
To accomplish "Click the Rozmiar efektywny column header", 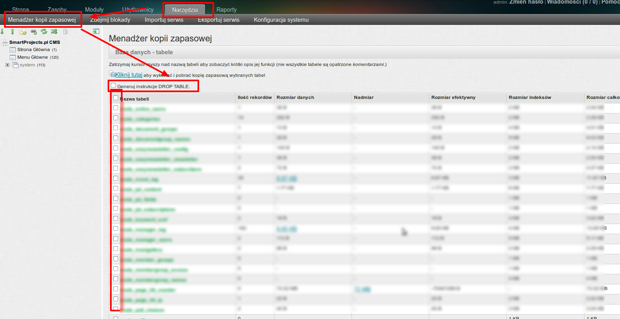I will click(x=454, y=97).
